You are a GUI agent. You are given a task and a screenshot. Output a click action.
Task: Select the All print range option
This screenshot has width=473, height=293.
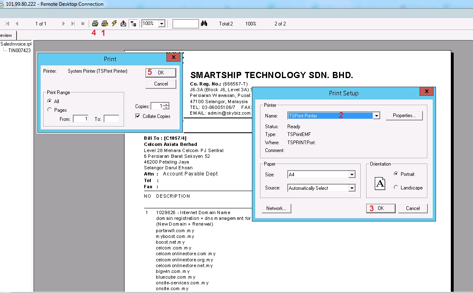[x=50, y=101]
